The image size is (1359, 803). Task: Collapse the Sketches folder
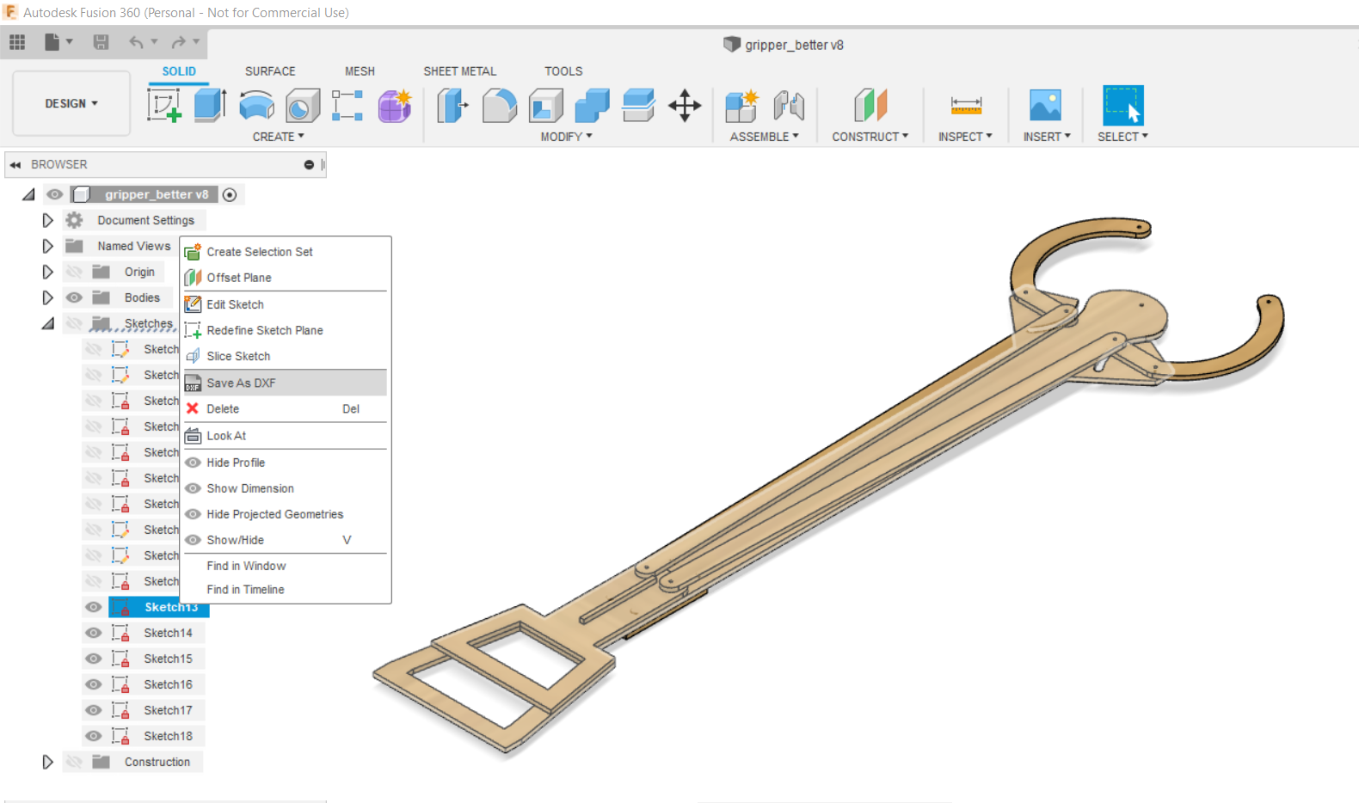click(47, 323)
